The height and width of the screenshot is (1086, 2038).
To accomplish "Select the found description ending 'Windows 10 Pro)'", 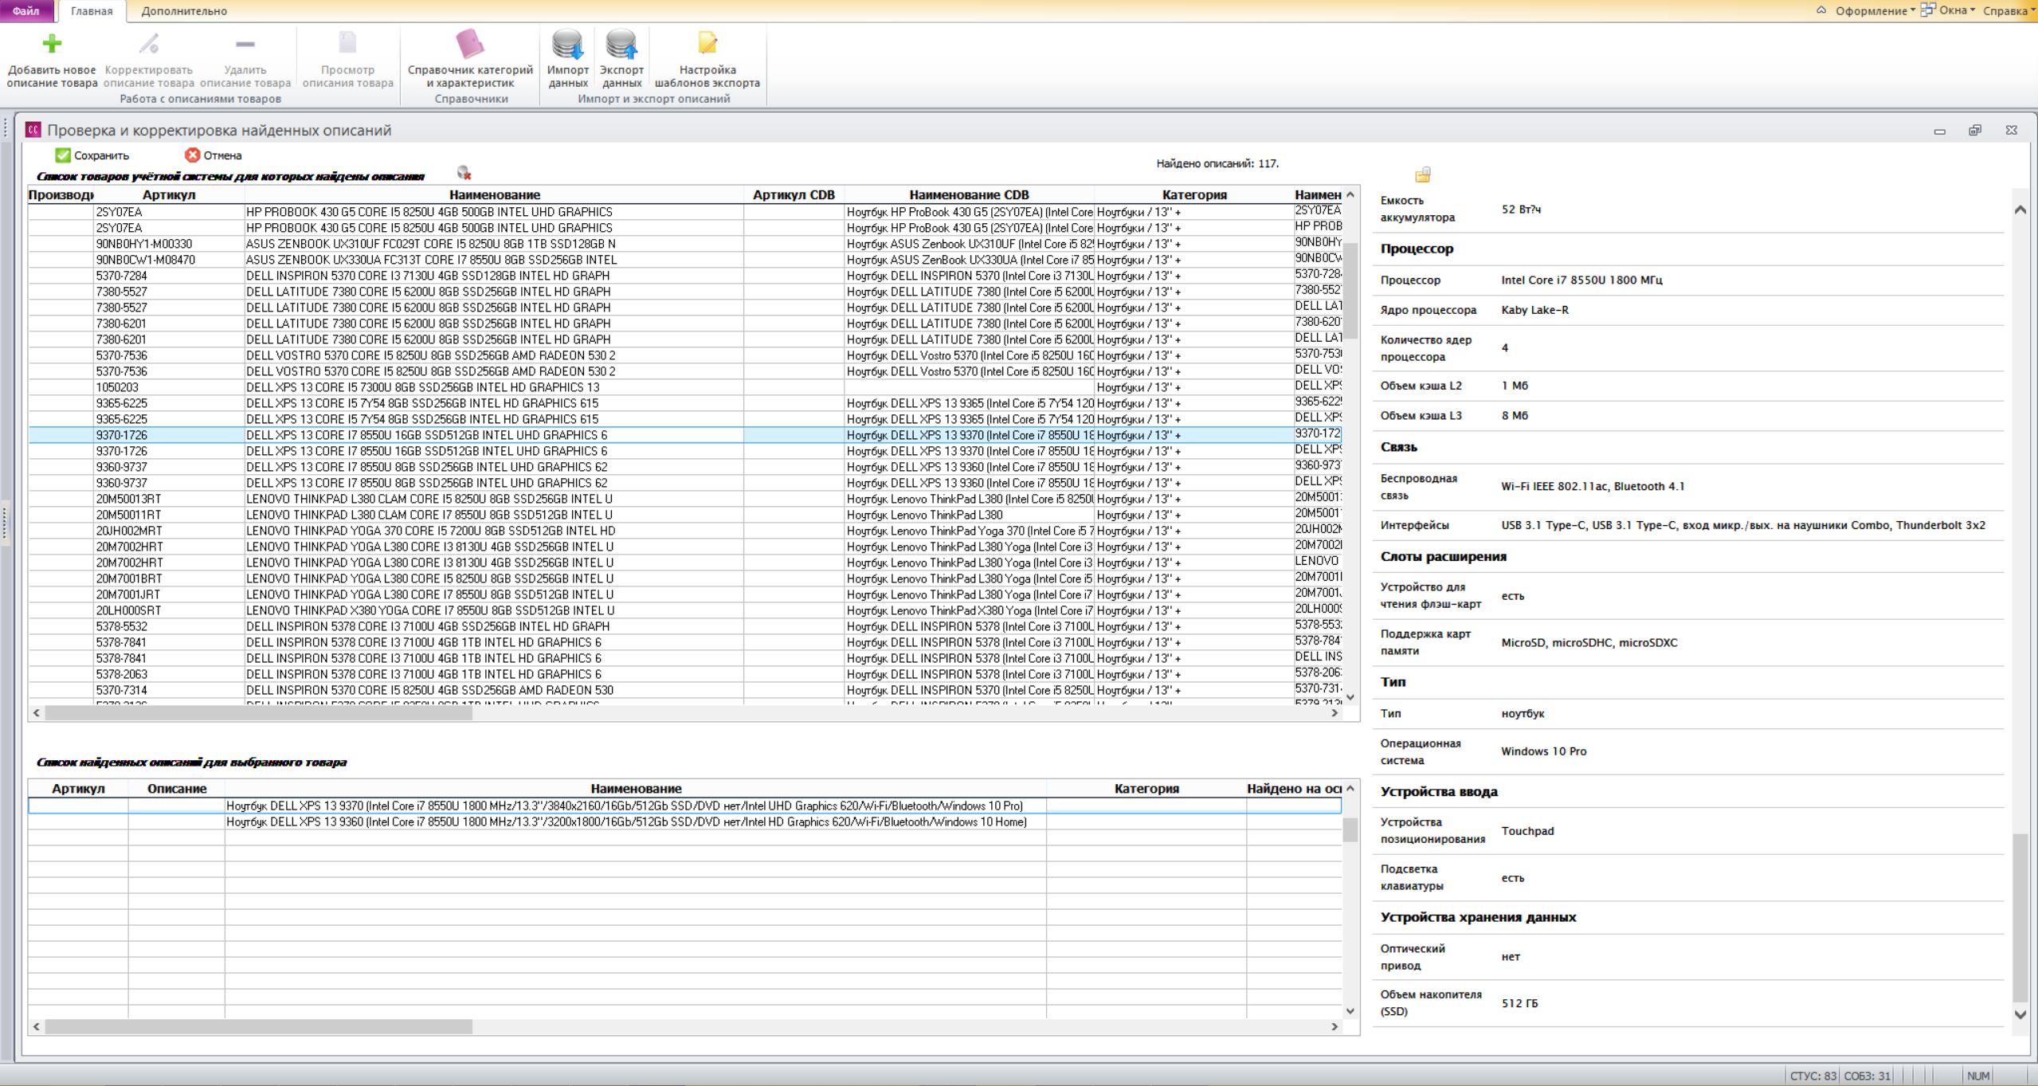I will pyautogui.click(x=685, y=806).
